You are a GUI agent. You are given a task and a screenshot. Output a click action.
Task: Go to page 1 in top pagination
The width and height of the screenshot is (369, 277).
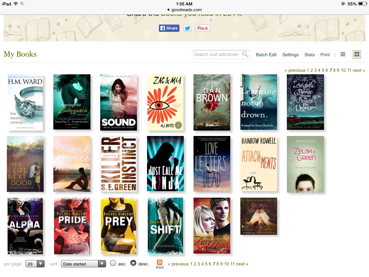pos(308,70)
